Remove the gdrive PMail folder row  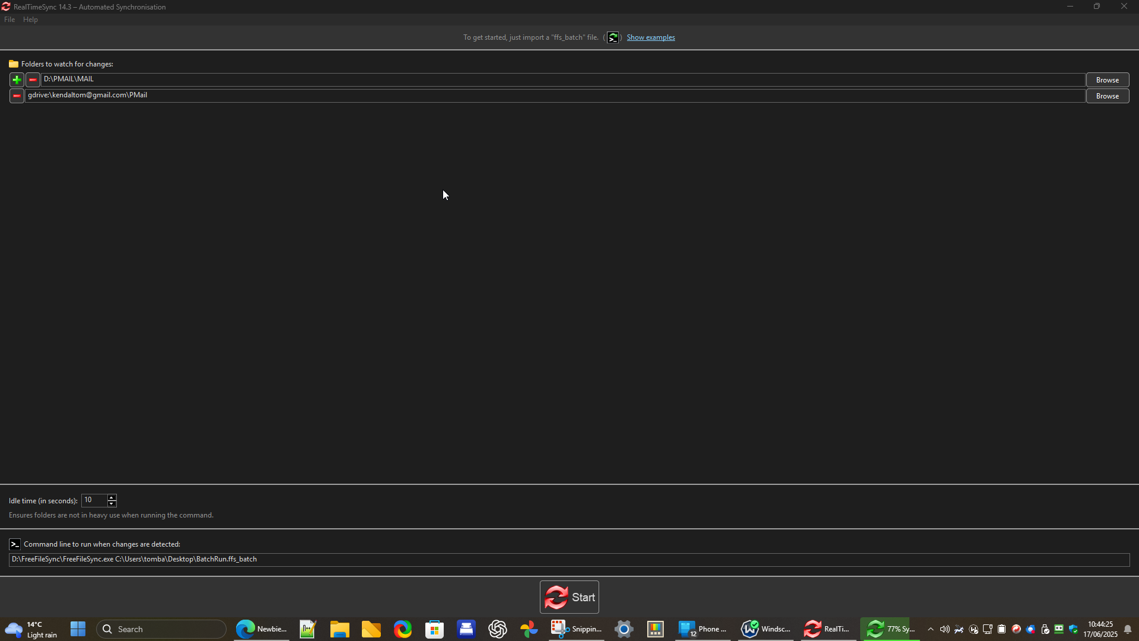[x=17, y=96]
